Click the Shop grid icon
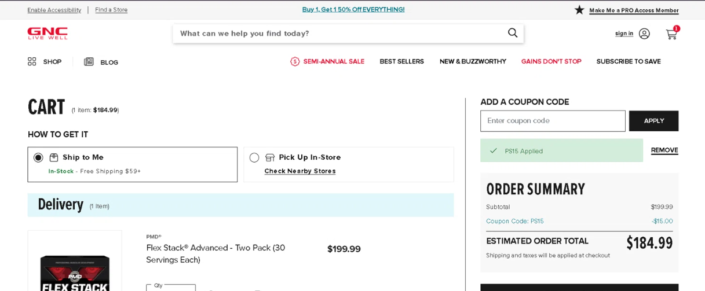Screen dimensions: 705x291 point(32,61)
